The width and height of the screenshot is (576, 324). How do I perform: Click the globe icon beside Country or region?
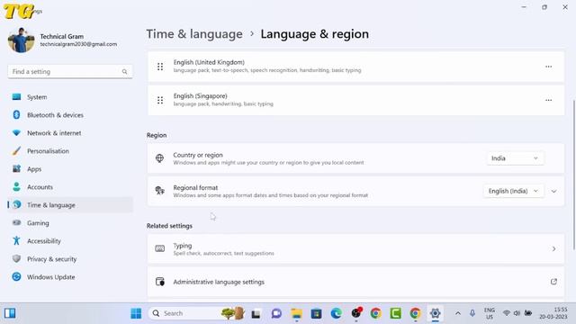(x=160, y=158)
